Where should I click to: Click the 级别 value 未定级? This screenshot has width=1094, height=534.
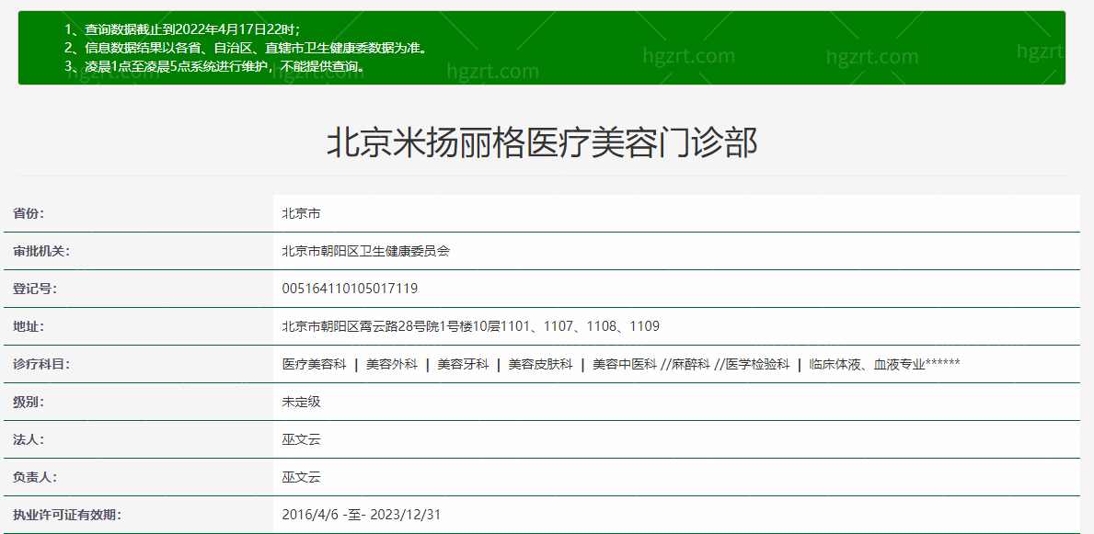pyautogui.click(x=301, y=402)
